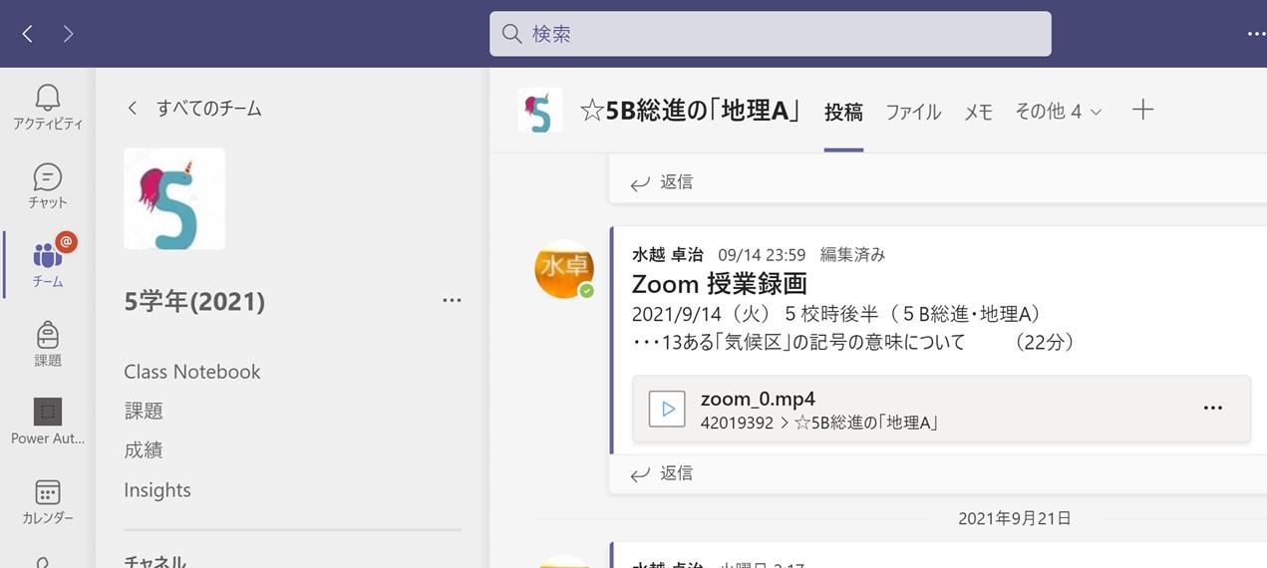Return to すべてのチーム
The height and width of the screenshot is (568, 1267).
(194, 108)
